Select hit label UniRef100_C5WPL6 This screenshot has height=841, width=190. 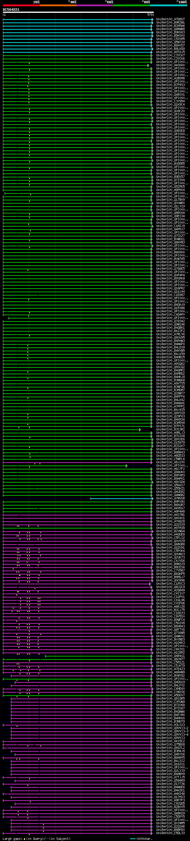170,459
